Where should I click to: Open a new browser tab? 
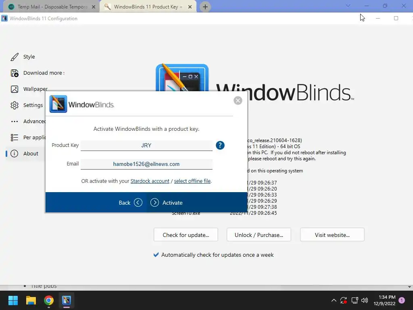205,7
